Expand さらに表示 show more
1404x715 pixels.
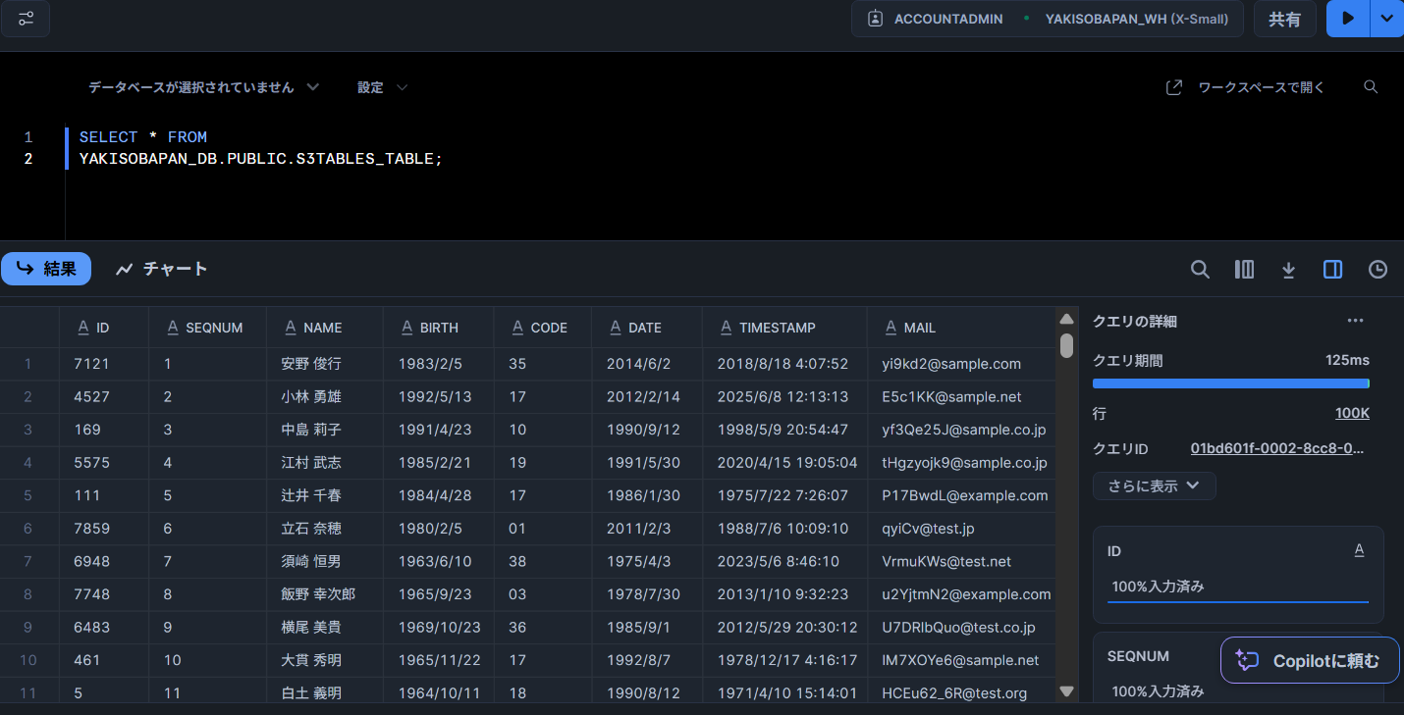point(1155,485)
